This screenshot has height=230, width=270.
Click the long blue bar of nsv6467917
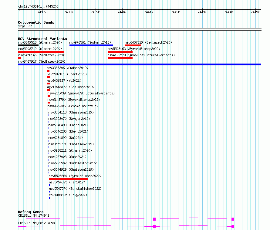(x=140, y=64)
